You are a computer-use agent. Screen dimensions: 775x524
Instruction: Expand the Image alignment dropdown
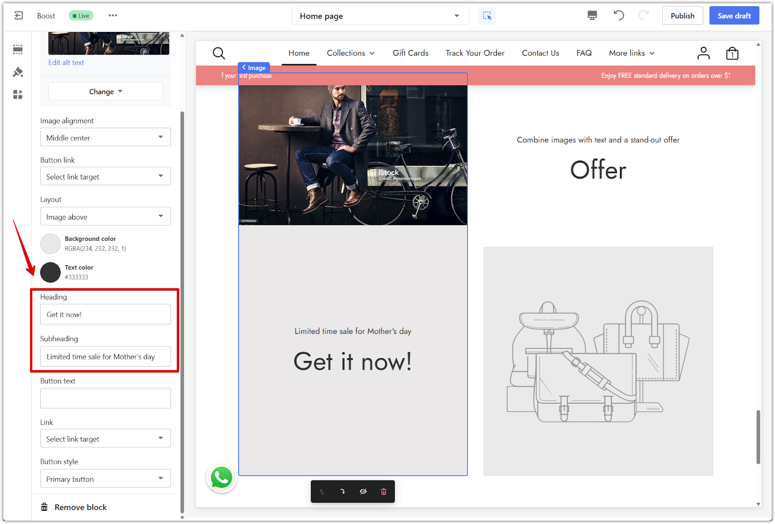pos(105,137)
